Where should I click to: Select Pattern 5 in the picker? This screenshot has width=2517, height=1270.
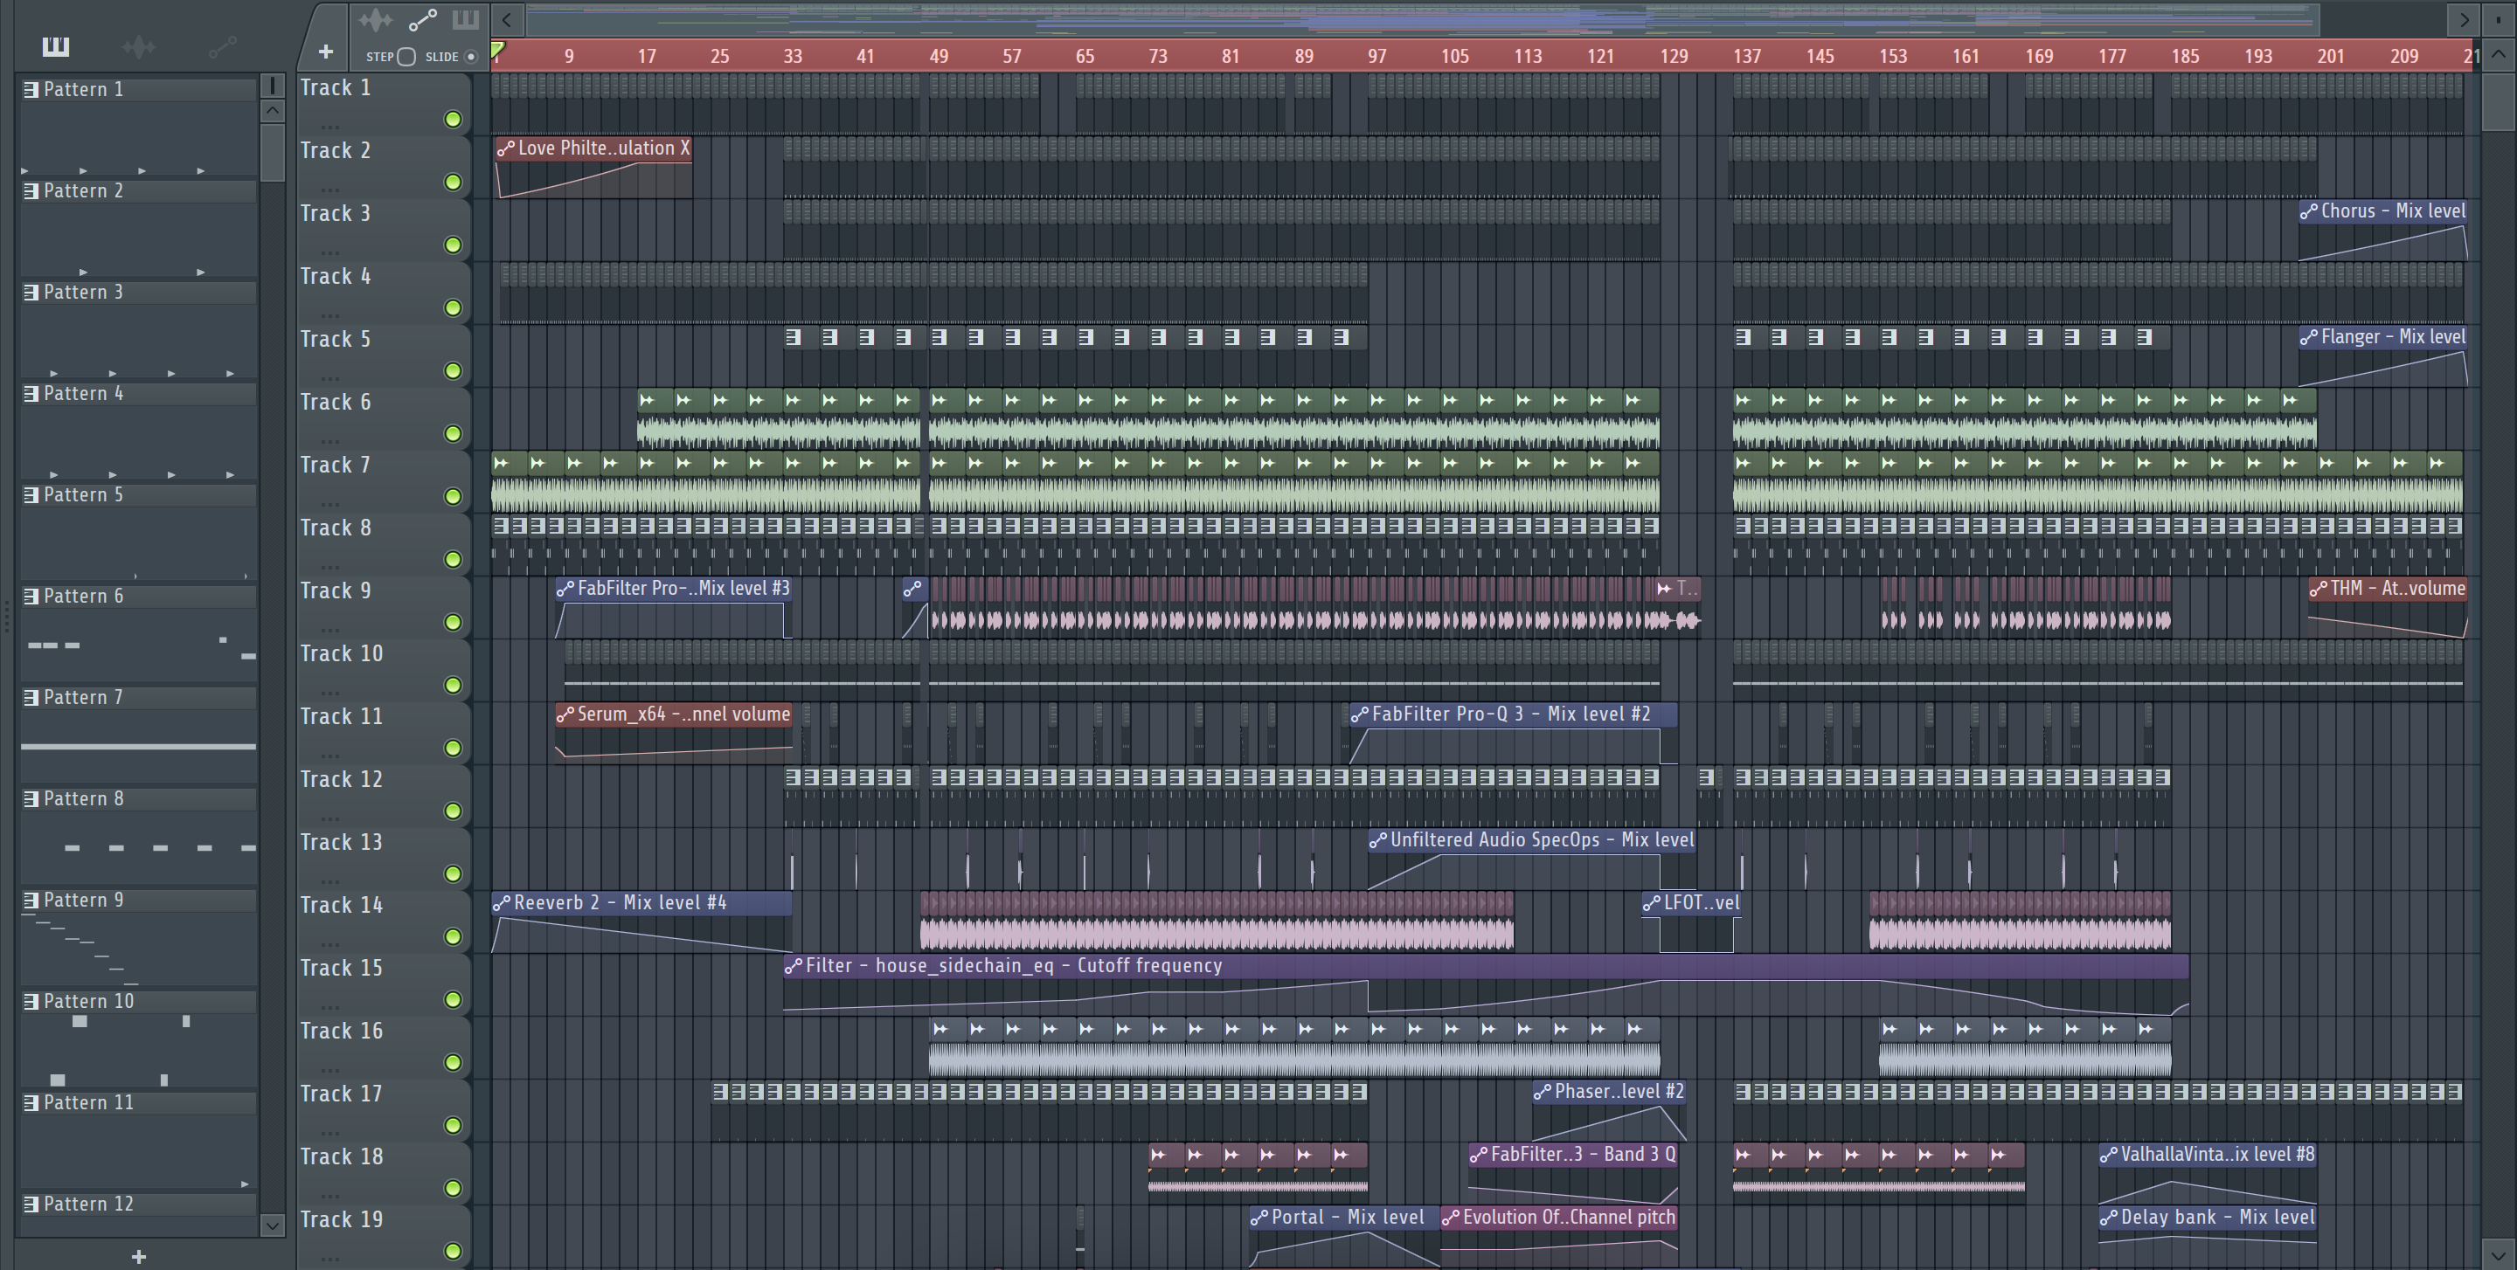pos(139,495)
